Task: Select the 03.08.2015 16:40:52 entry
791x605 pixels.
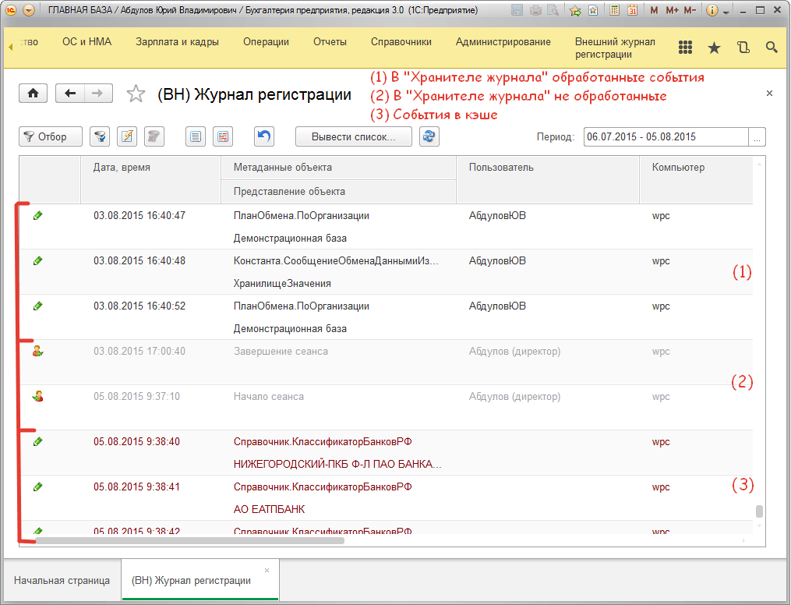Action: [x=386, y=317]
